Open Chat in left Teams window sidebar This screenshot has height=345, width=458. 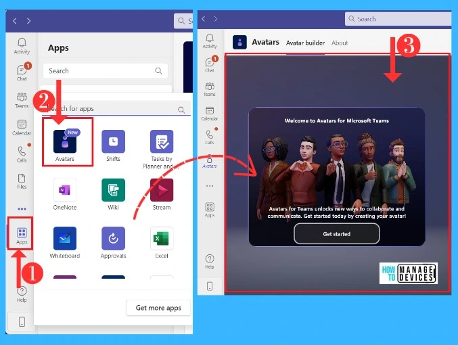(x=22, y=72)
